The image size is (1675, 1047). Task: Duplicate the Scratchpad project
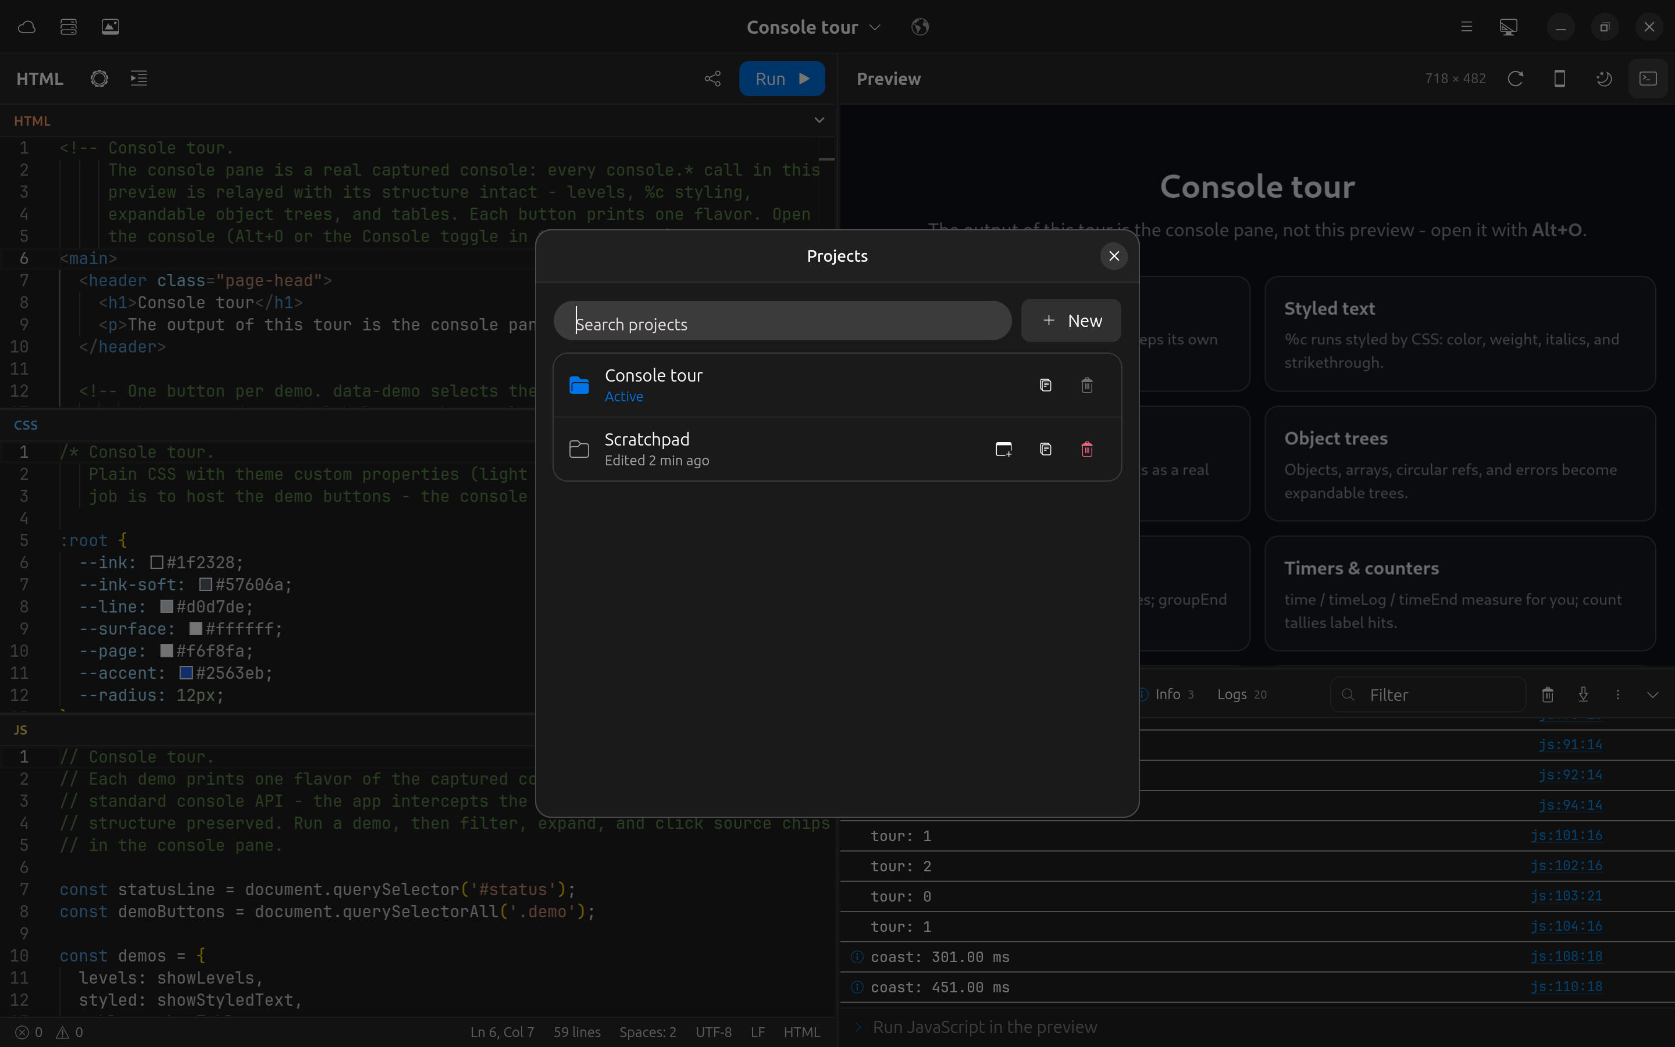tap(1045, 450)
